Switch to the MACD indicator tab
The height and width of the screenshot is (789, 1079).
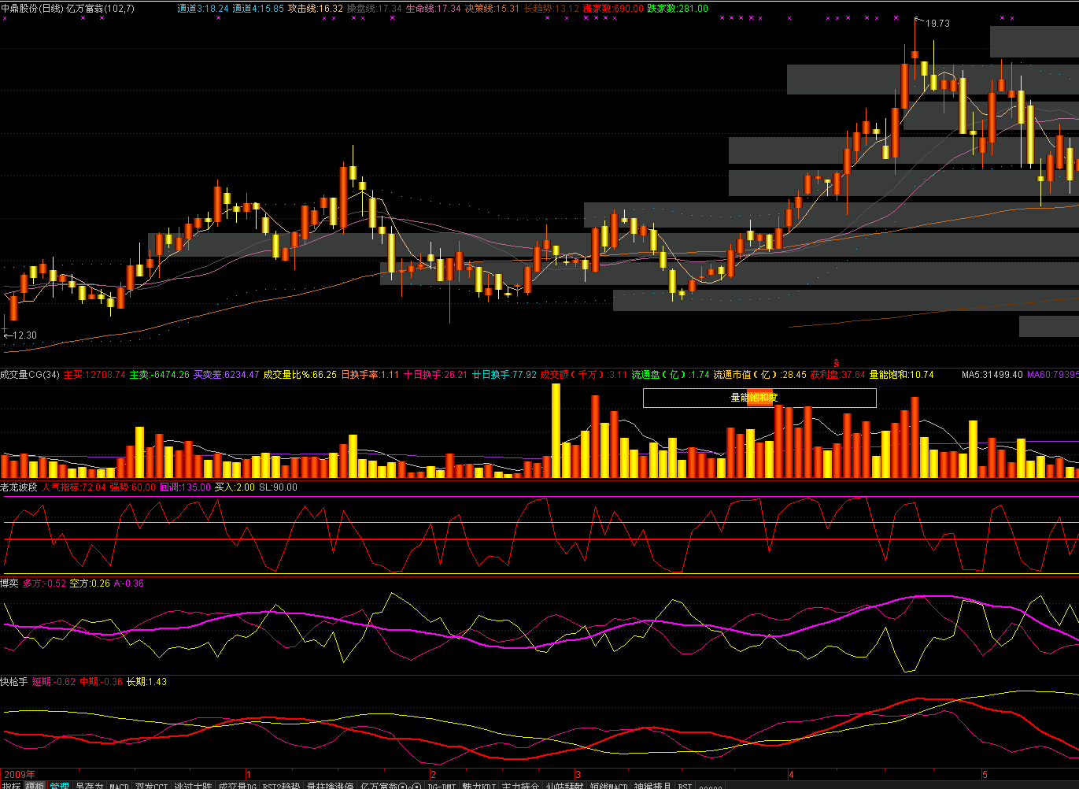[x=119, y=785]
